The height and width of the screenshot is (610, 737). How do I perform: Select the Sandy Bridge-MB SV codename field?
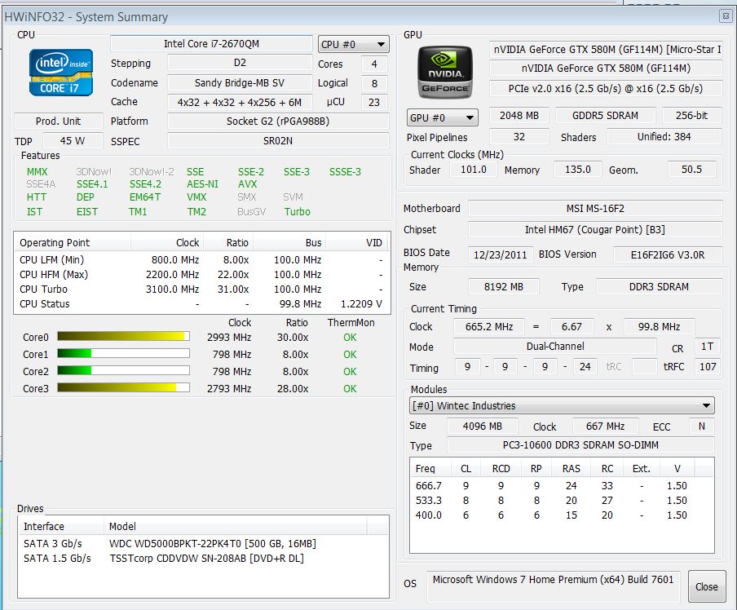point(240,83)
